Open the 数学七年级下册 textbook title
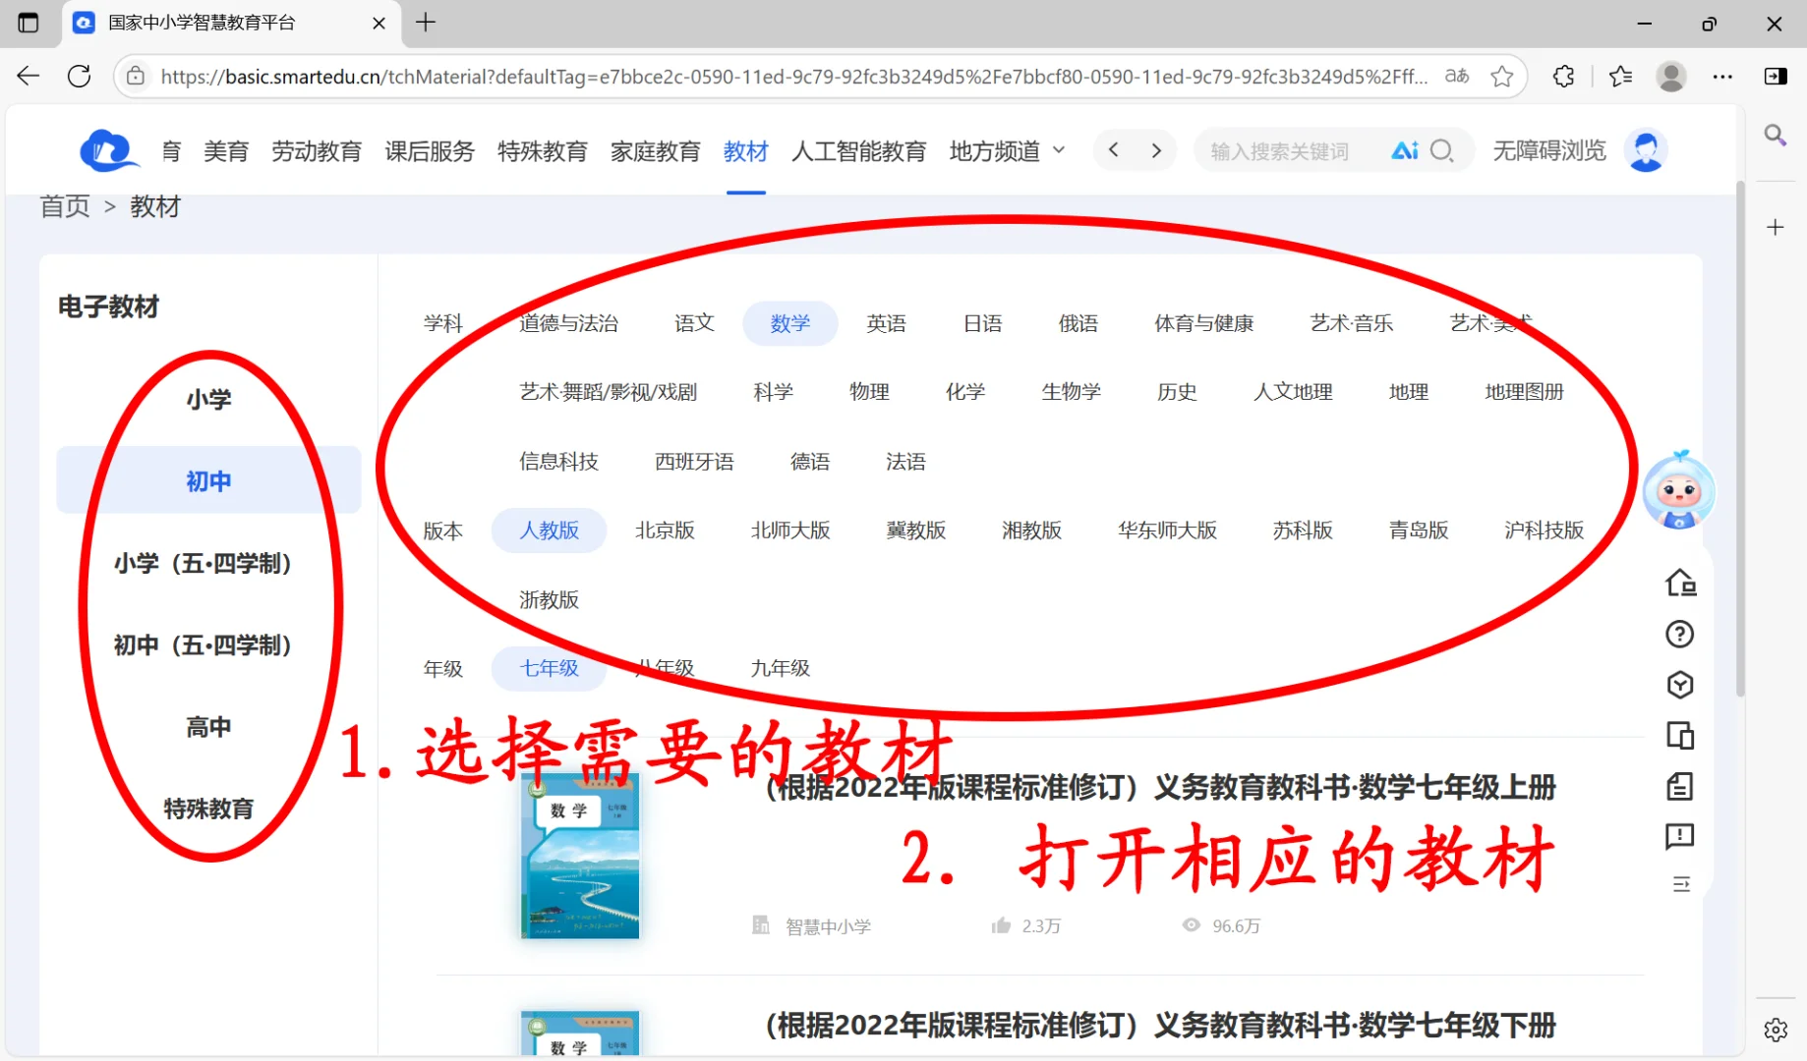The height and width of the screenshot is (1061, 1807). click(1160, 1026)
